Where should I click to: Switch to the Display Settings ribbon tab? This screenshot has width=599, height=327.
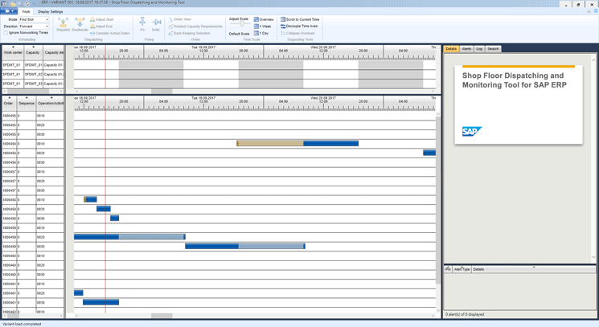[51, 12]
